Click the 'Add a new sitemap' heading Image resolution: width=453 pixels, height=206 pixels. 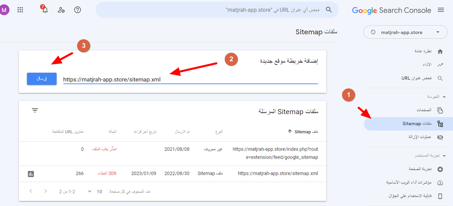click(289, 61)
